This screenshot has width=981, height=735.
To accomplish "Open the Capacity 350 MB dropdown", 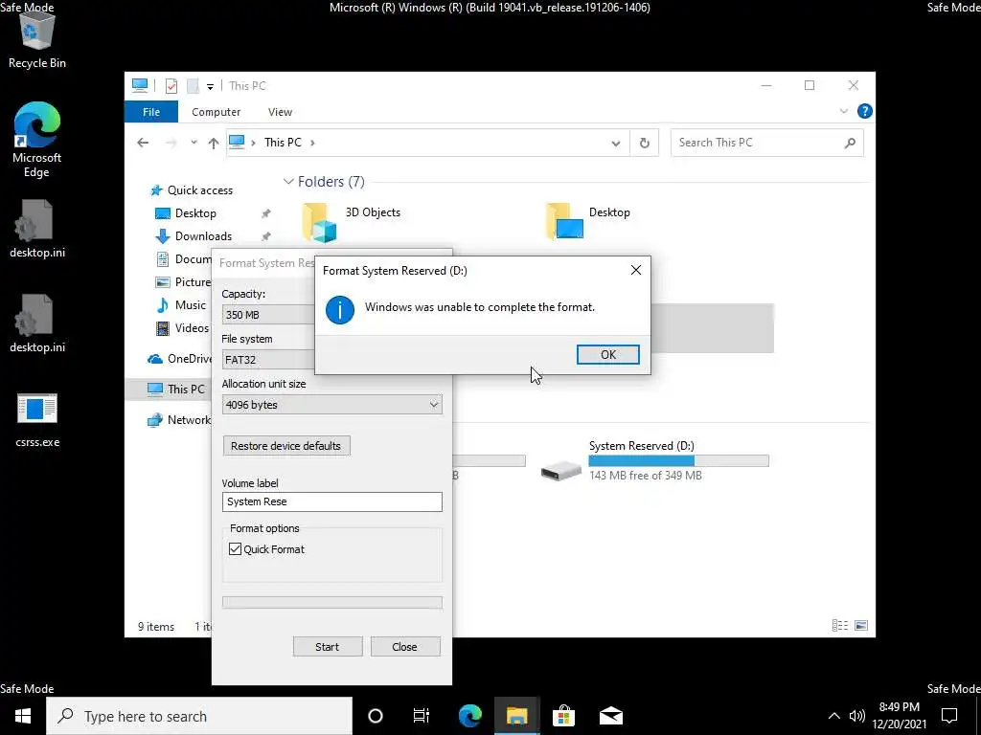I will [x=268, y=314].
